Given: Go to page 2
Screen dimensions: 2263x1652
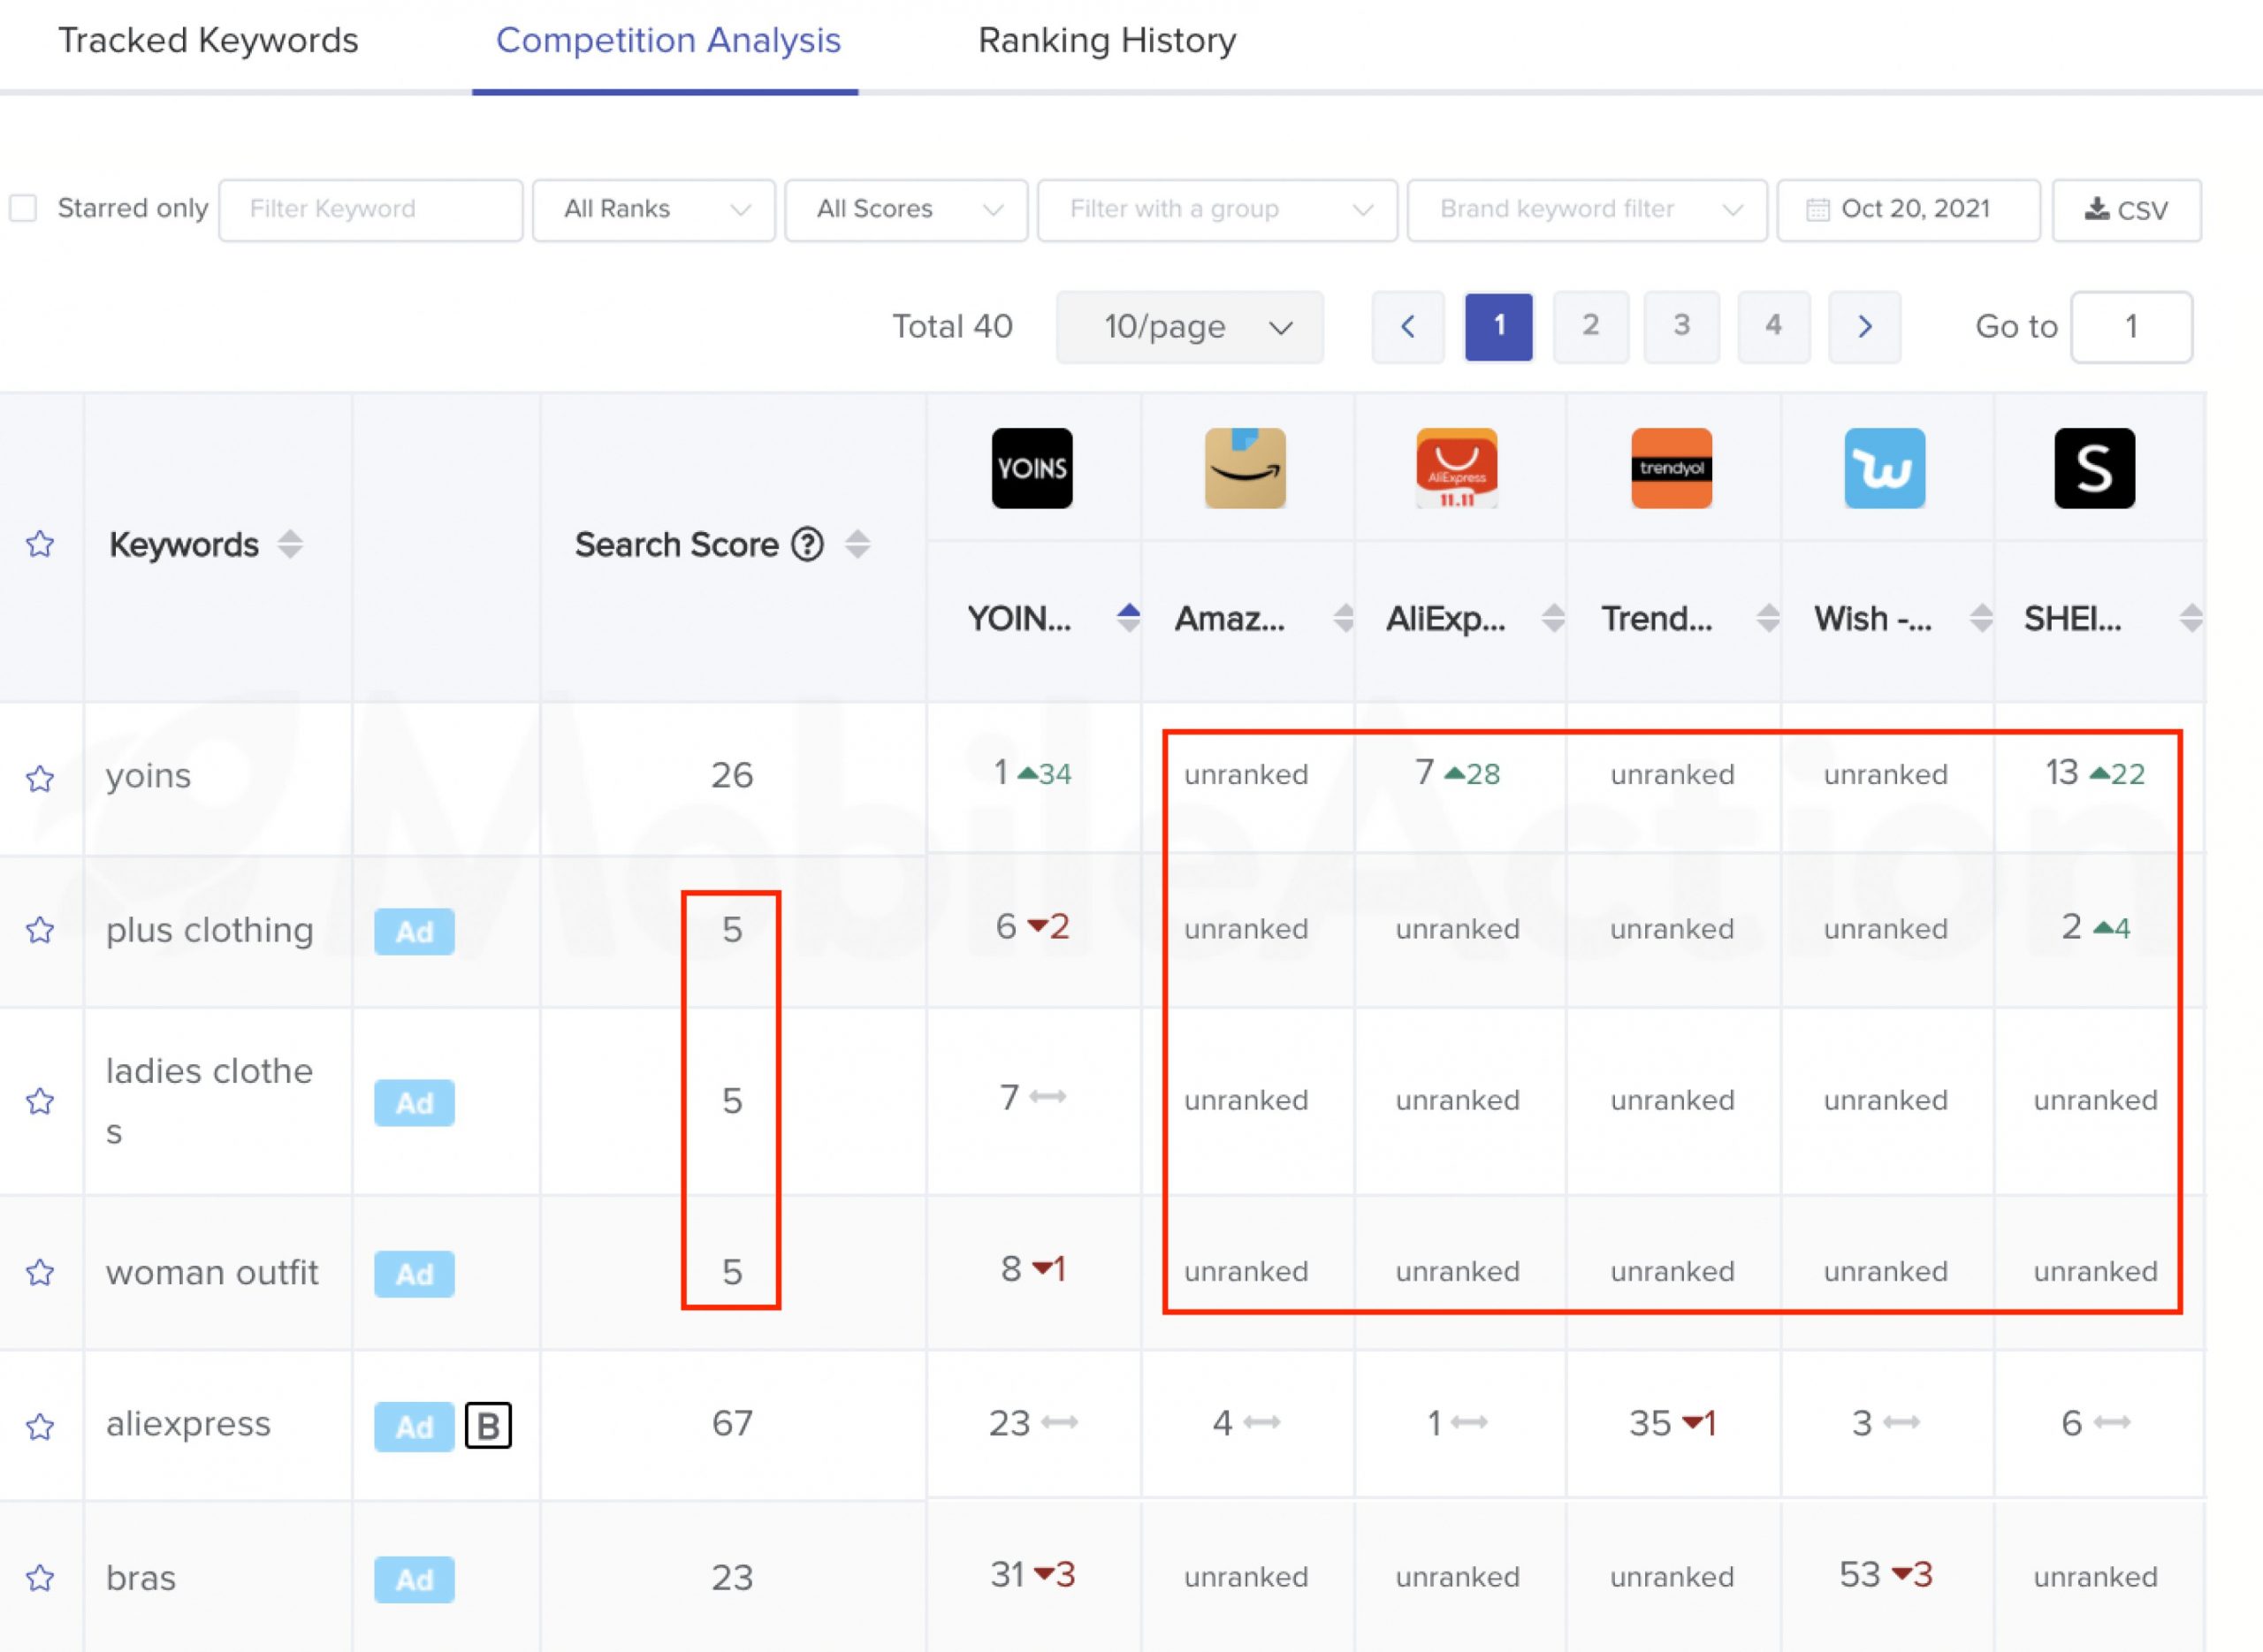Looking at the screenshot, I should [1590, 327].
